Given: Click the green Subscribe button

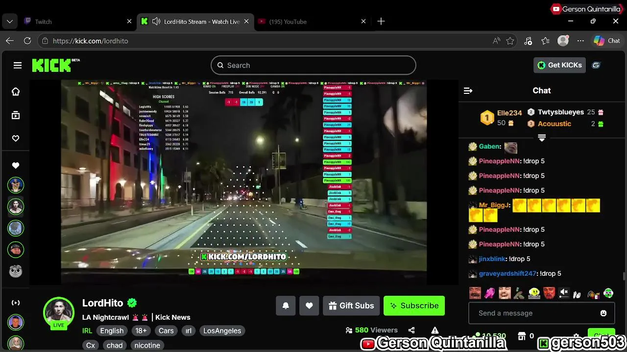Looking at the screenshot, I should point(414,306).
